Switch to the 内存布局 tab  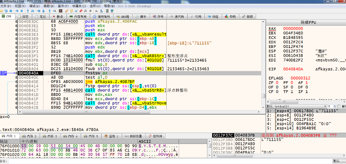(x=78, y=16)
